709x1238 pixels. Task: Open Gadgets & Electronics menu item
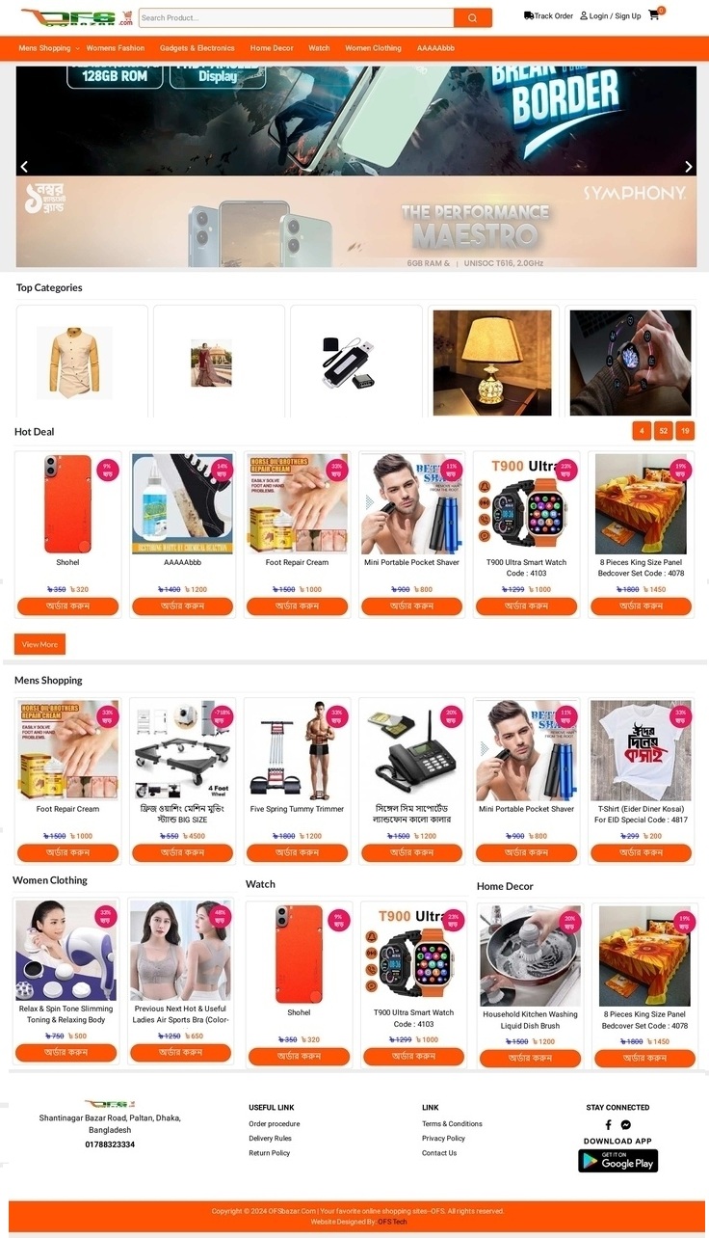pyautogui.click(x=197, y=48)
